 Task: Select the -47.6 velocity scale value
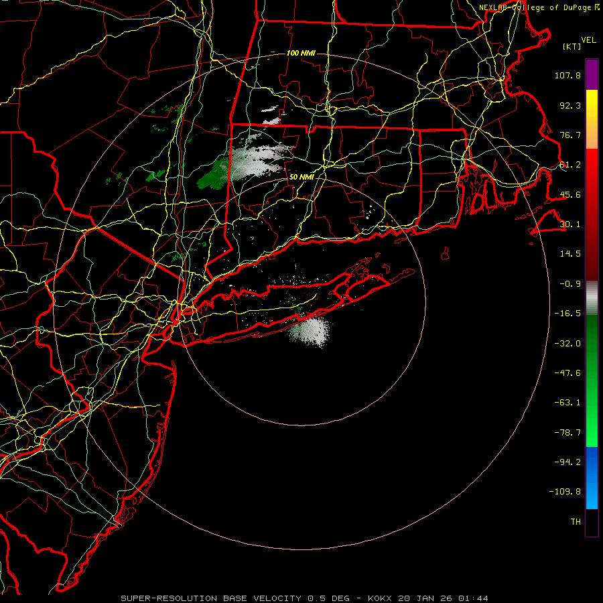tap(567, 373)
